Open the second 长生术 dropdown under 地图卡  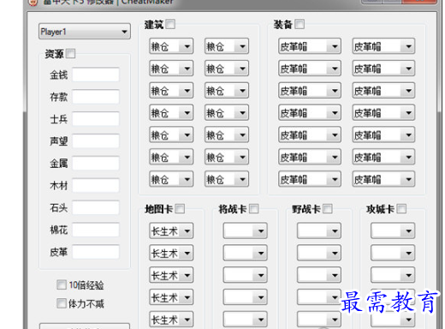pyautogui.click(x=171, y=253)
